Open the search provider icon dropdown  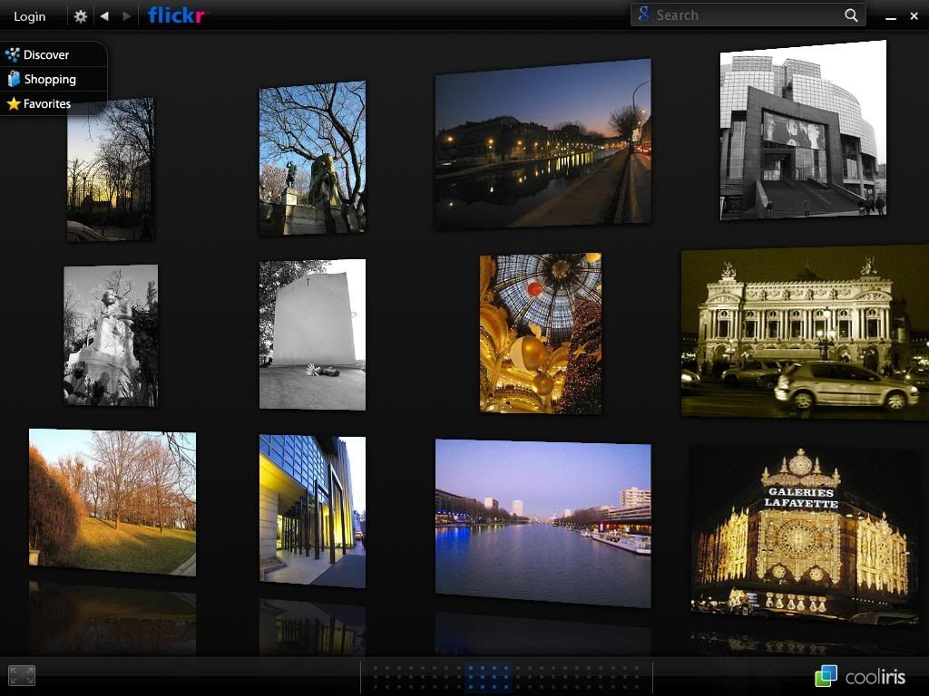pos(644,15)
